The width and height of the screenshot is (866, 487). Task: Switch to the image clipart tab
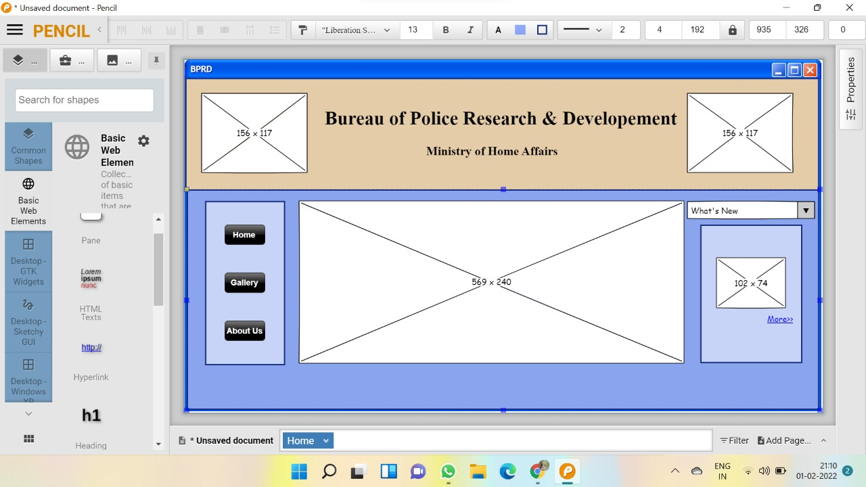tap(118, 60)
